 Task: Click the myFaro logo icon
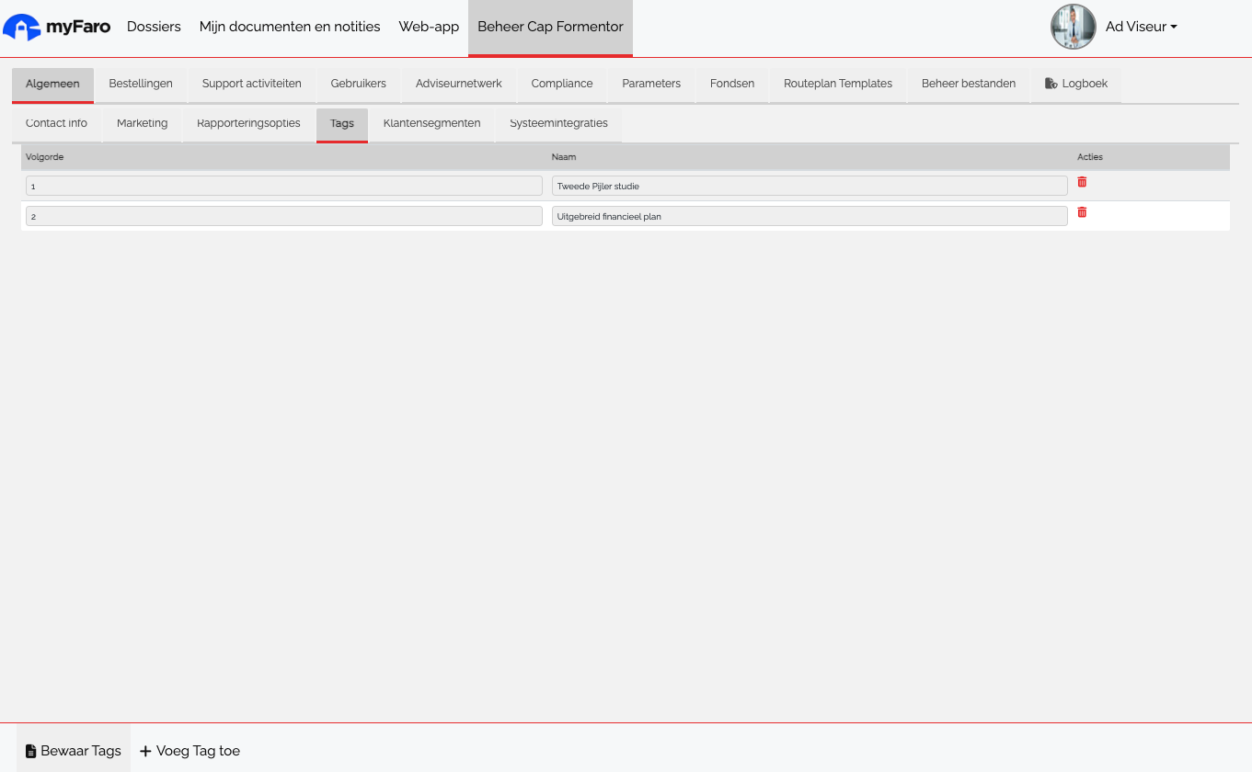coord(22,28)
